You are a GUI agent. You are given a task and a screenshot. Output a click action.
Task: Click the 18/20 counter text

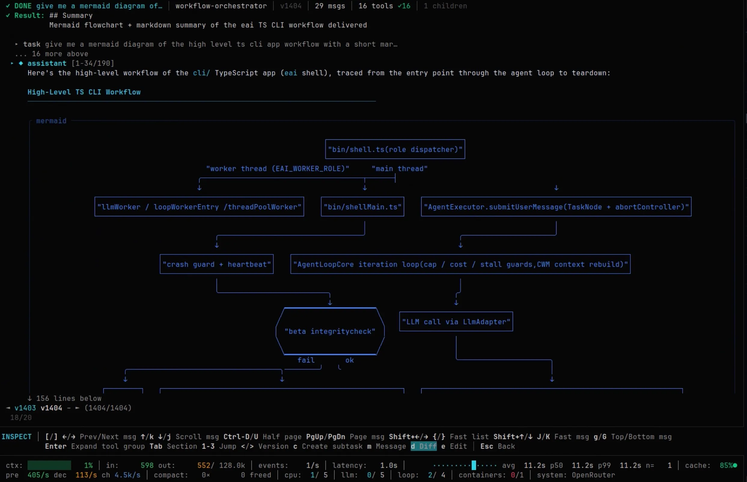[21, 417]
